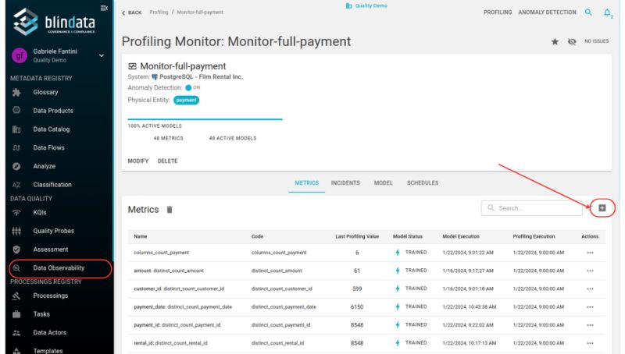Image resolution: width=625 pixels, height=354 pixels.
Task: Open actions menu for distinct_count_payment_id row
Action: 590,325
